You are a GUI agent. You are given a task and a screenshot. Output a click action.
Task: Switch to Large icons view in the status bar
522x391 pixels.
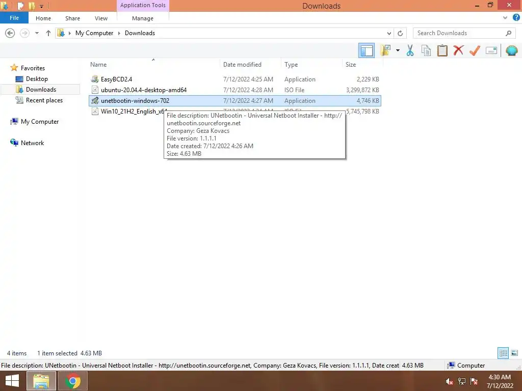pos(514,353)
